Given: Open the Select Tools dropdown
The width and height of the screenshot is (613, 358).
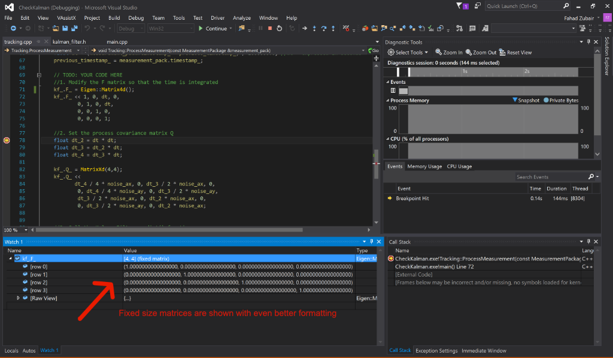Looking at the screenshot, I should pos(411,53).
